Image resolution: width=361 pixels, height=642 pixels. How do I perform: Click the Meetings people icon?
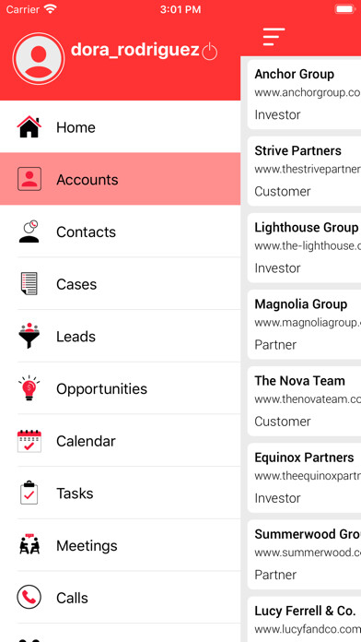[x=29, y=545]
